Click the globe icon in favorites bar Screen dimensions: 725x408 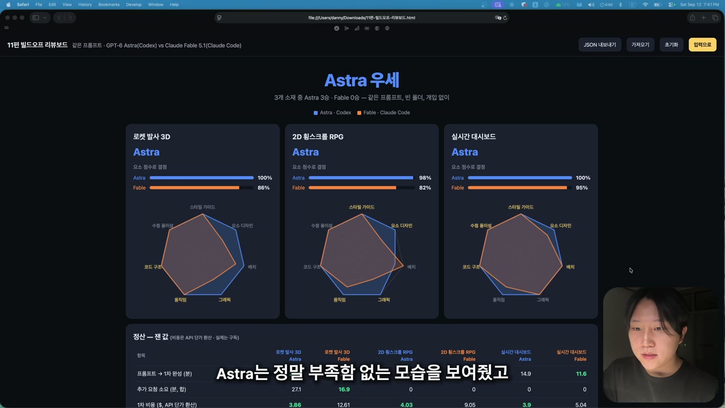point(387,28)
